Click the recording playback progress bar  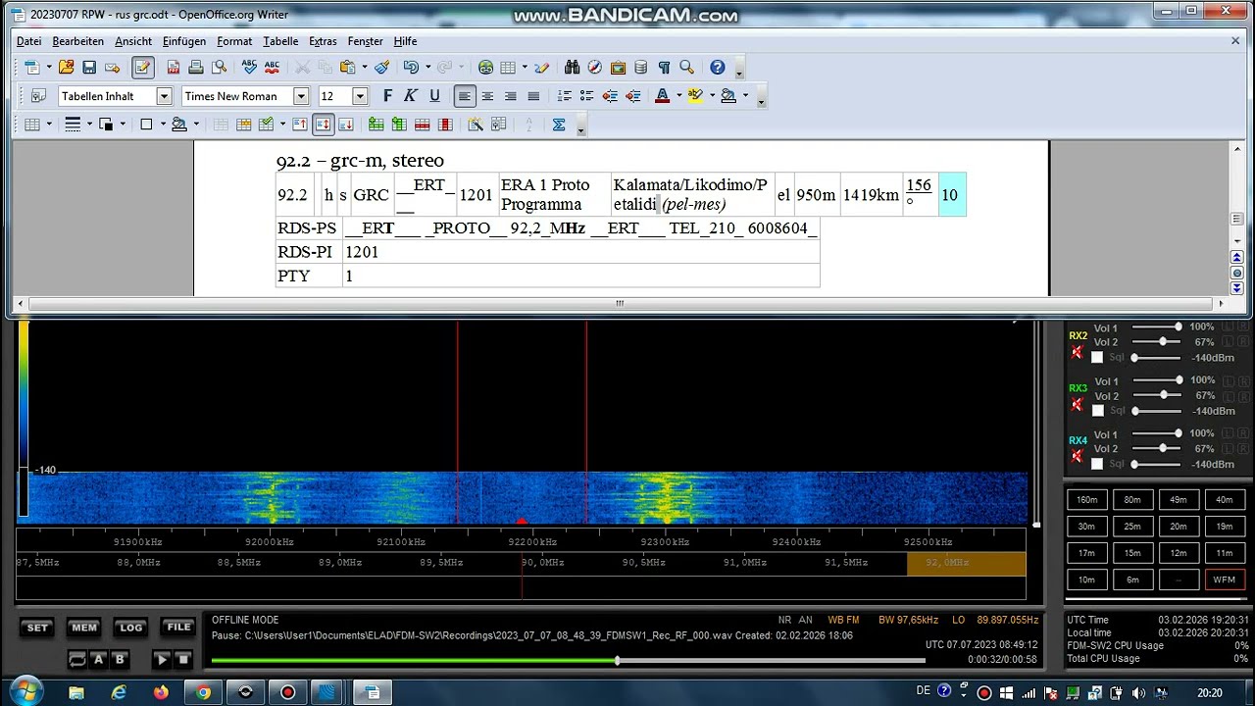point(568,661)
